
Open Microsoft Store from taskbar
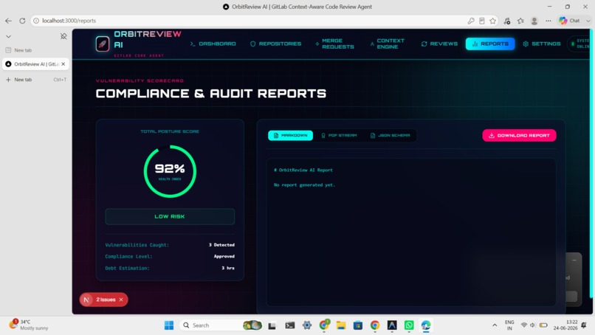pos(358,325)
